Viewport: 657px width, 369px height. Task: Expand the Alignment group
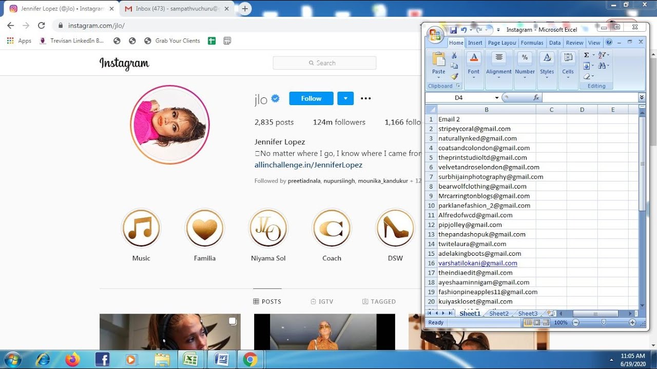click(499, 70)
